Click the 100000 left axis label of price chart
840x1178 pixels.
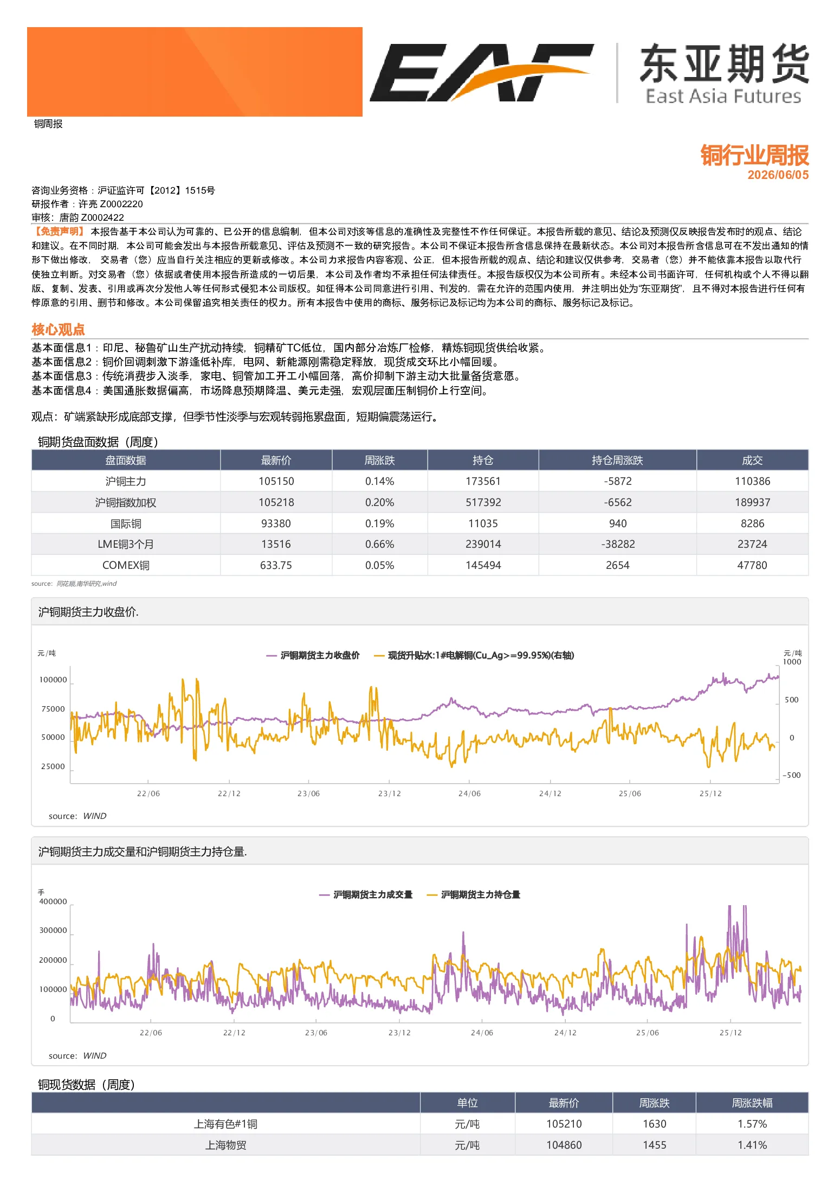click(53, 680)
